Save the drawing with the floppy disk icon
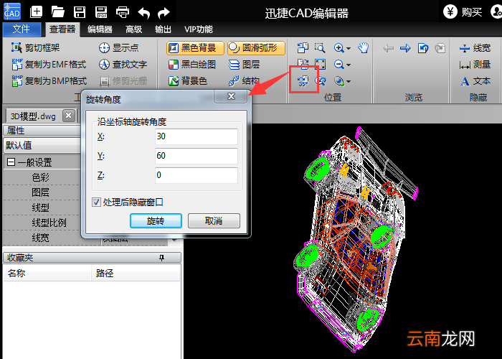502x359 pixels. 80,12
